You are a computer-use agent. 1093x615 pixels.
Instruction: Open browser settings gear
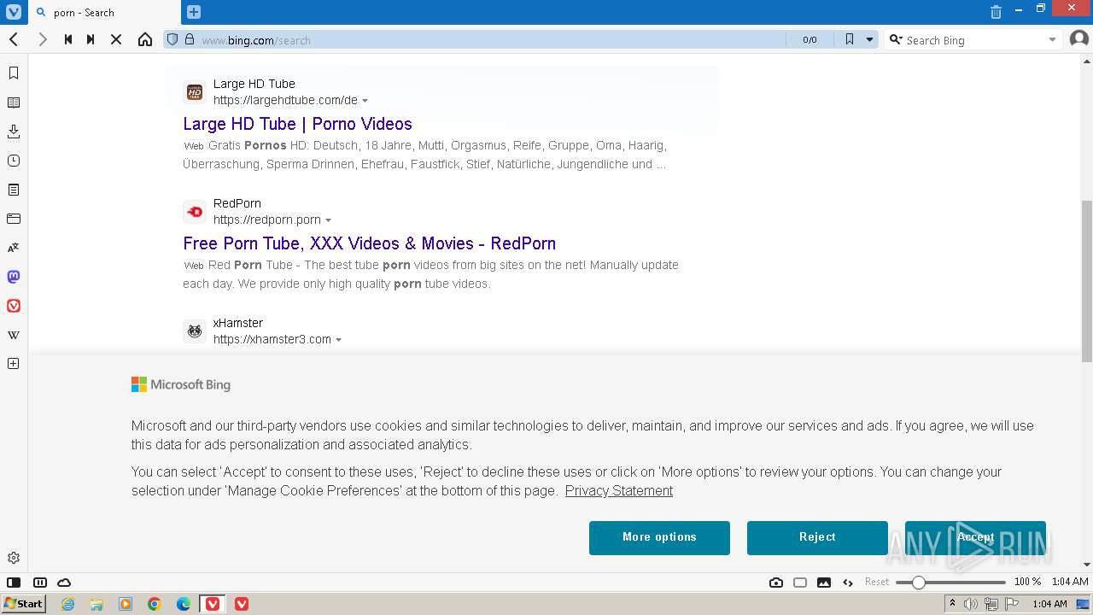(14, 558)
